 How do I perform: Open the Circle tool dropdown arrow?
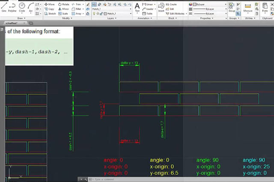pyautogui.click(x=22, y=13)
